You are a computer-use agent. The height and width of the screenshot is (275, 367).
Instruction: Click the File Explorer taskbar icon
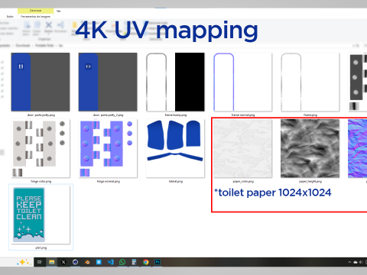pyautogui.click(x=51, y=262)
